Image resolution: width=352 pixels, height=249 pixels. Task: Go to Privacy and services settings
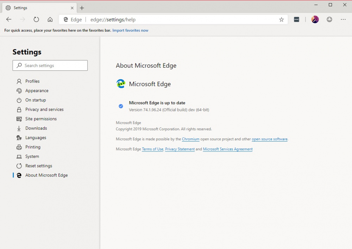pyautogui.click(x=44, y=110)
